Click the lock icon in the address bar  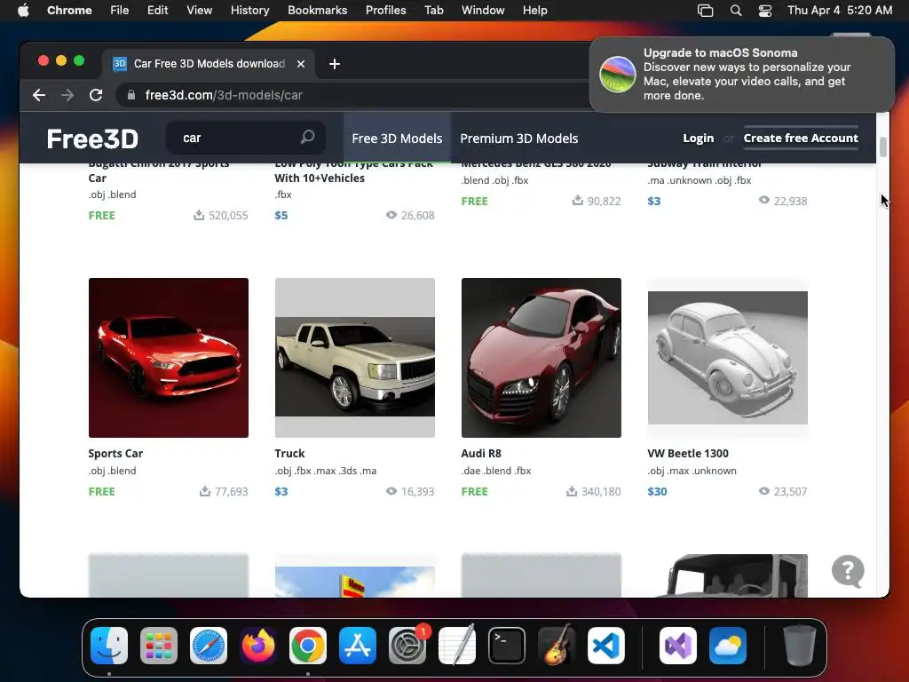[x=131, y=95]
